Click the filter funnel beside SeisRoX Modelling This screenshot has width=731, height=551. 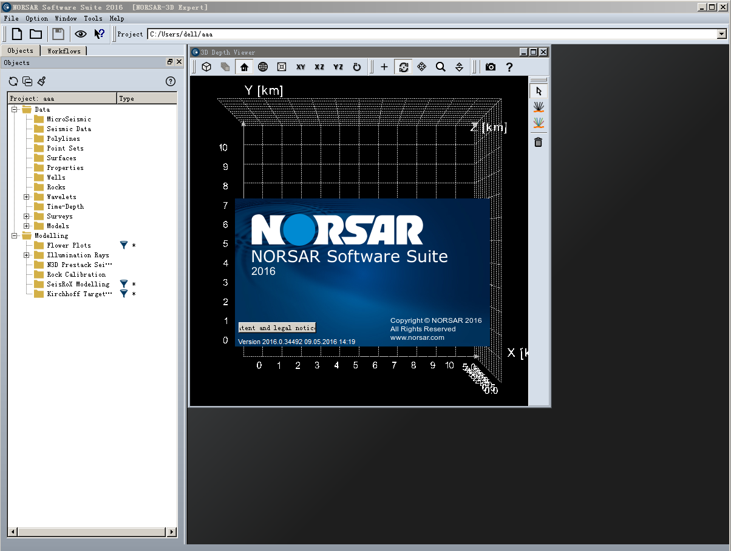point(124,284)
